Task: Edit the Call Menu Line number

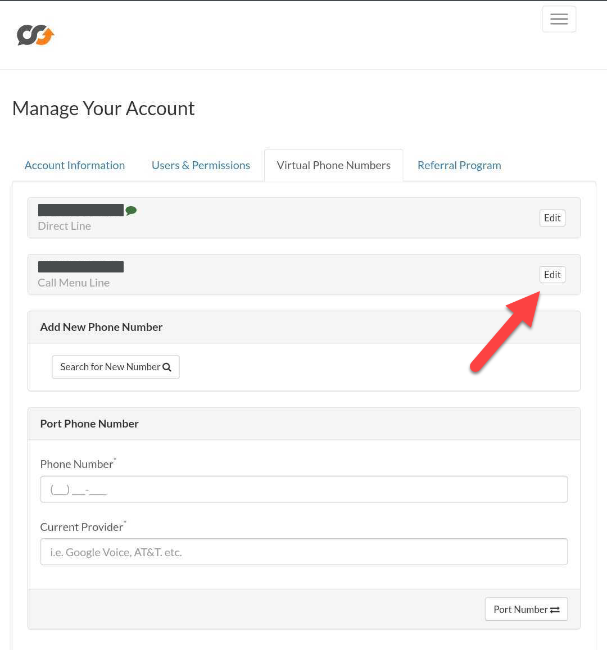Action: pyautogui.click(x=552, y=275)
